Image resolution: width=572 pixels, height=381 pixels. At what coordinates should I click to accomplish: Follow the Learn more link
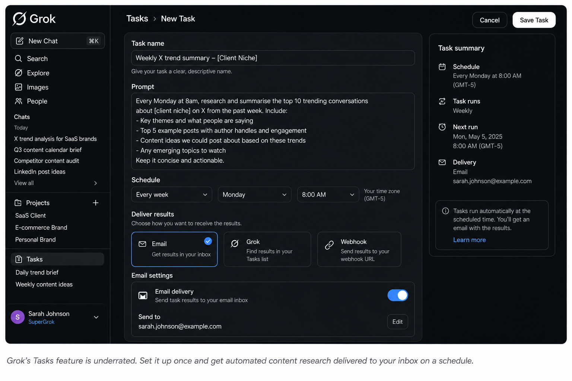point(469,240)
